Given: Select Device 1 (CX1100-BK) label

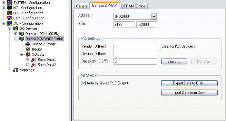Looking at the screenshot, I should (x=43, y=34).
